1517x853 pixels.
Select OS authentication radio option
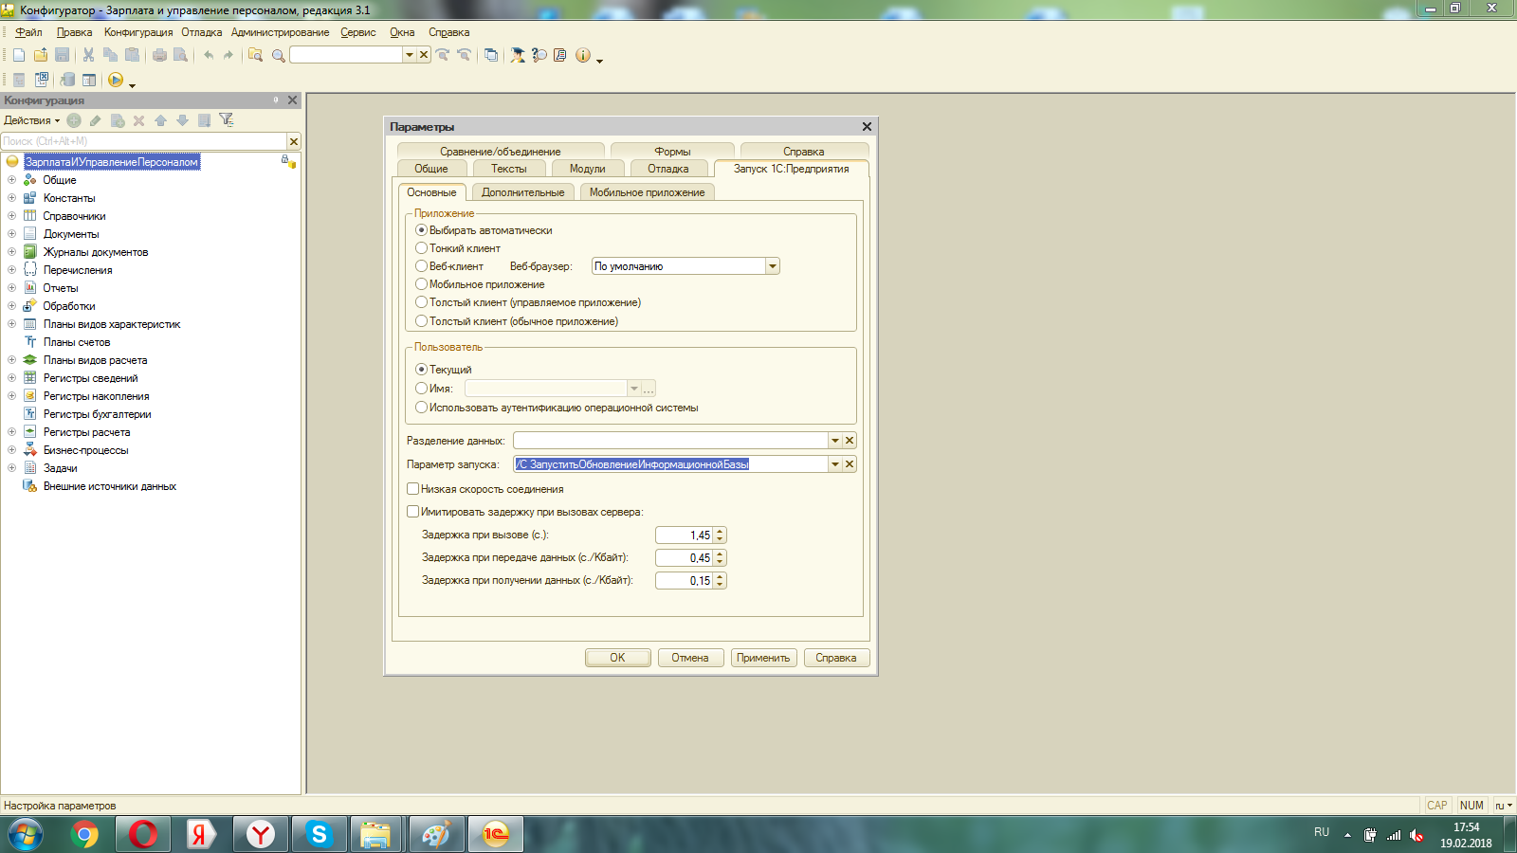click(422, 408)
